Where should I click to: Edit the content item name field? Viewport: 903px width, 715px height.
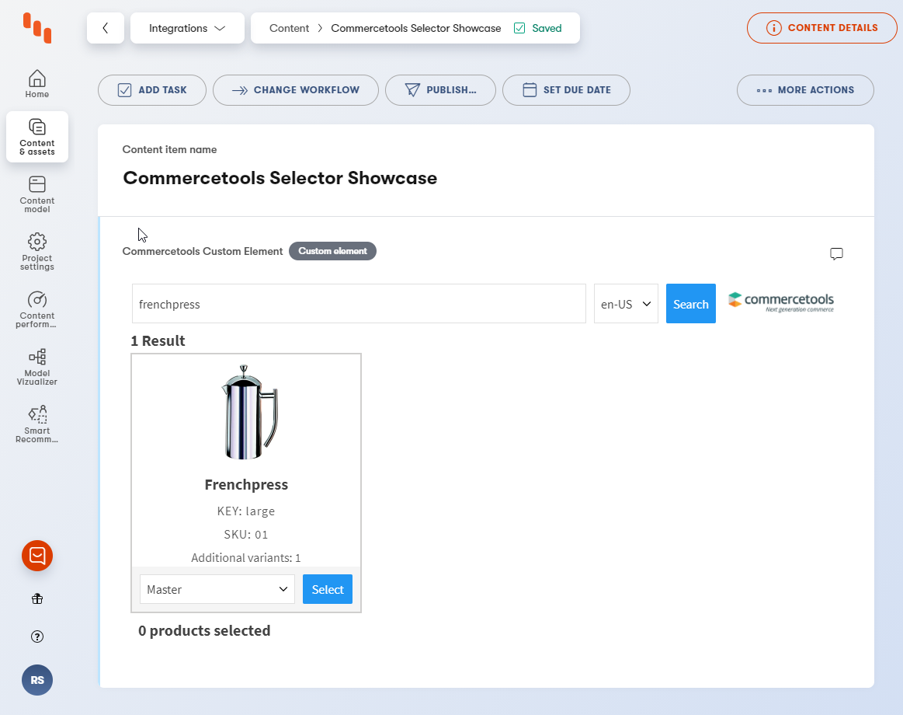[280, 178]
